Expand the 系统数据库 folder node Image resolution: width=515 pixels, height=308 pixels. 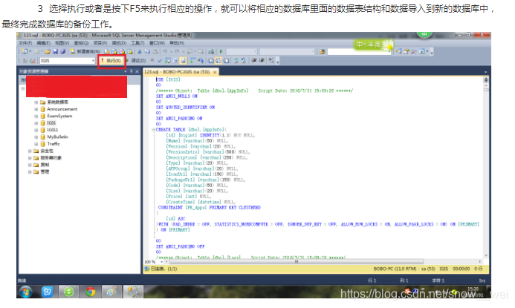click(36, 102)
